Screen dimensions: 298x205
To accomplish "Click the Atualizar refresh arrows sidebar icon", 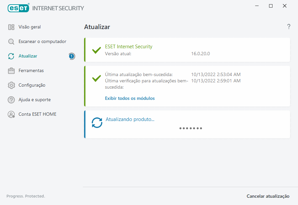I will (x=11, y=56).
